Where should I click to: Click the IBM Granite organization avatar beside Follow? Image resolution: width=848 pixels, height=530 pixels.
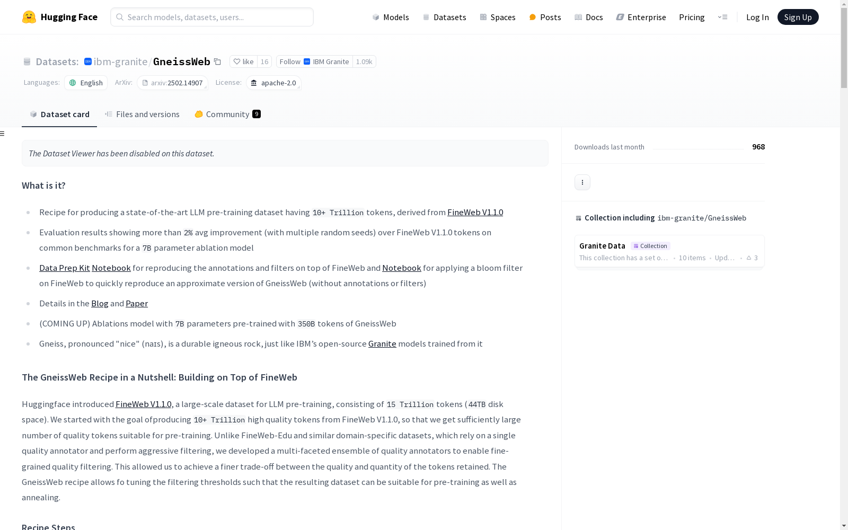click(x=307, y=61)
